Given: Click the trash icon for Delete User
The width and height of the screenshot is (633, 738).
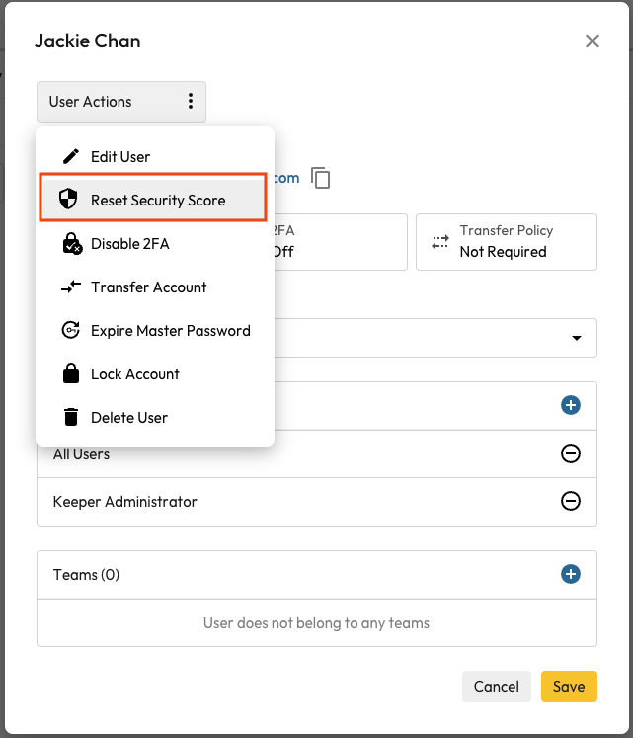Looking at the screenshot, I should (70, 418).
